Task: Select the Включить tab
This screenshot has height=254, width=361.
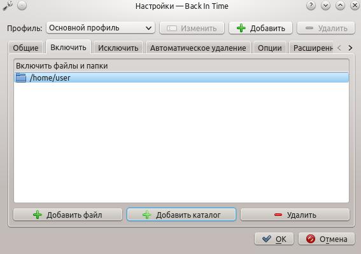Action: (x=68, y=47)
